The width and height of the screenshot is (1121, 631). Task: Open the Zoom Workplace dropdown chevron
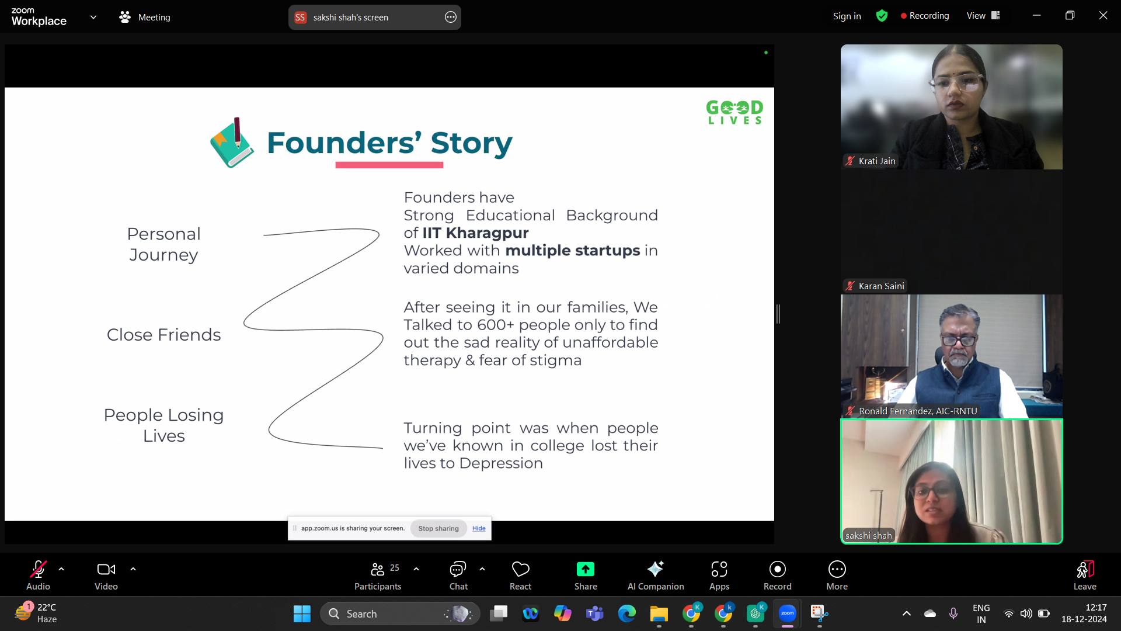(93, 17)
